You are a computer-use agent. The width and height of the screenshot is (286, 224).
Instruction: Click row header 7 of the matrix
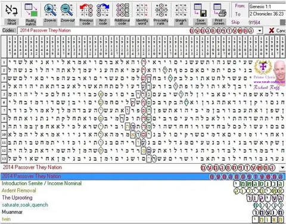click(x=4, y=111)
